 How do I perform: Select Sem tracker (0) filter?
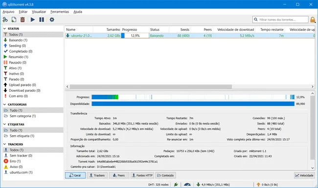[33, 156]
